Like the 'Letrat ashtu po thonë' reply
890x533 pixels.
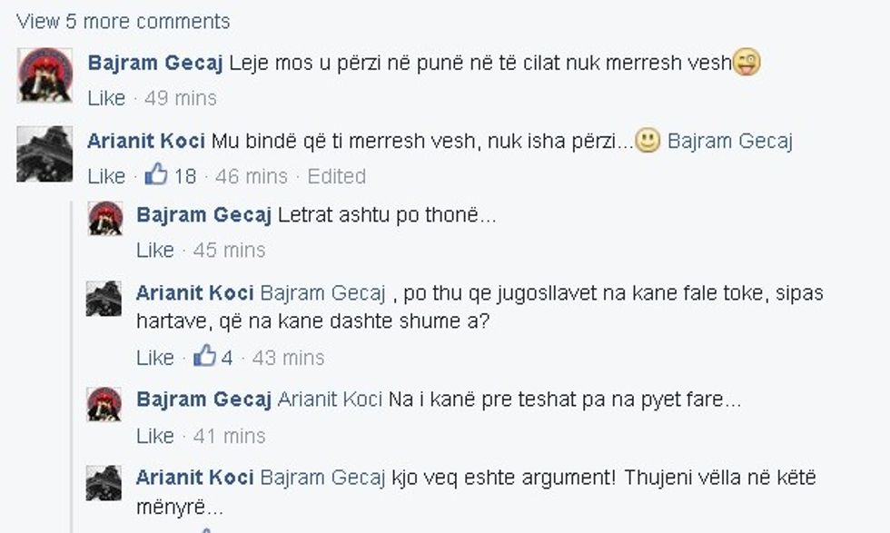point(154,250)
